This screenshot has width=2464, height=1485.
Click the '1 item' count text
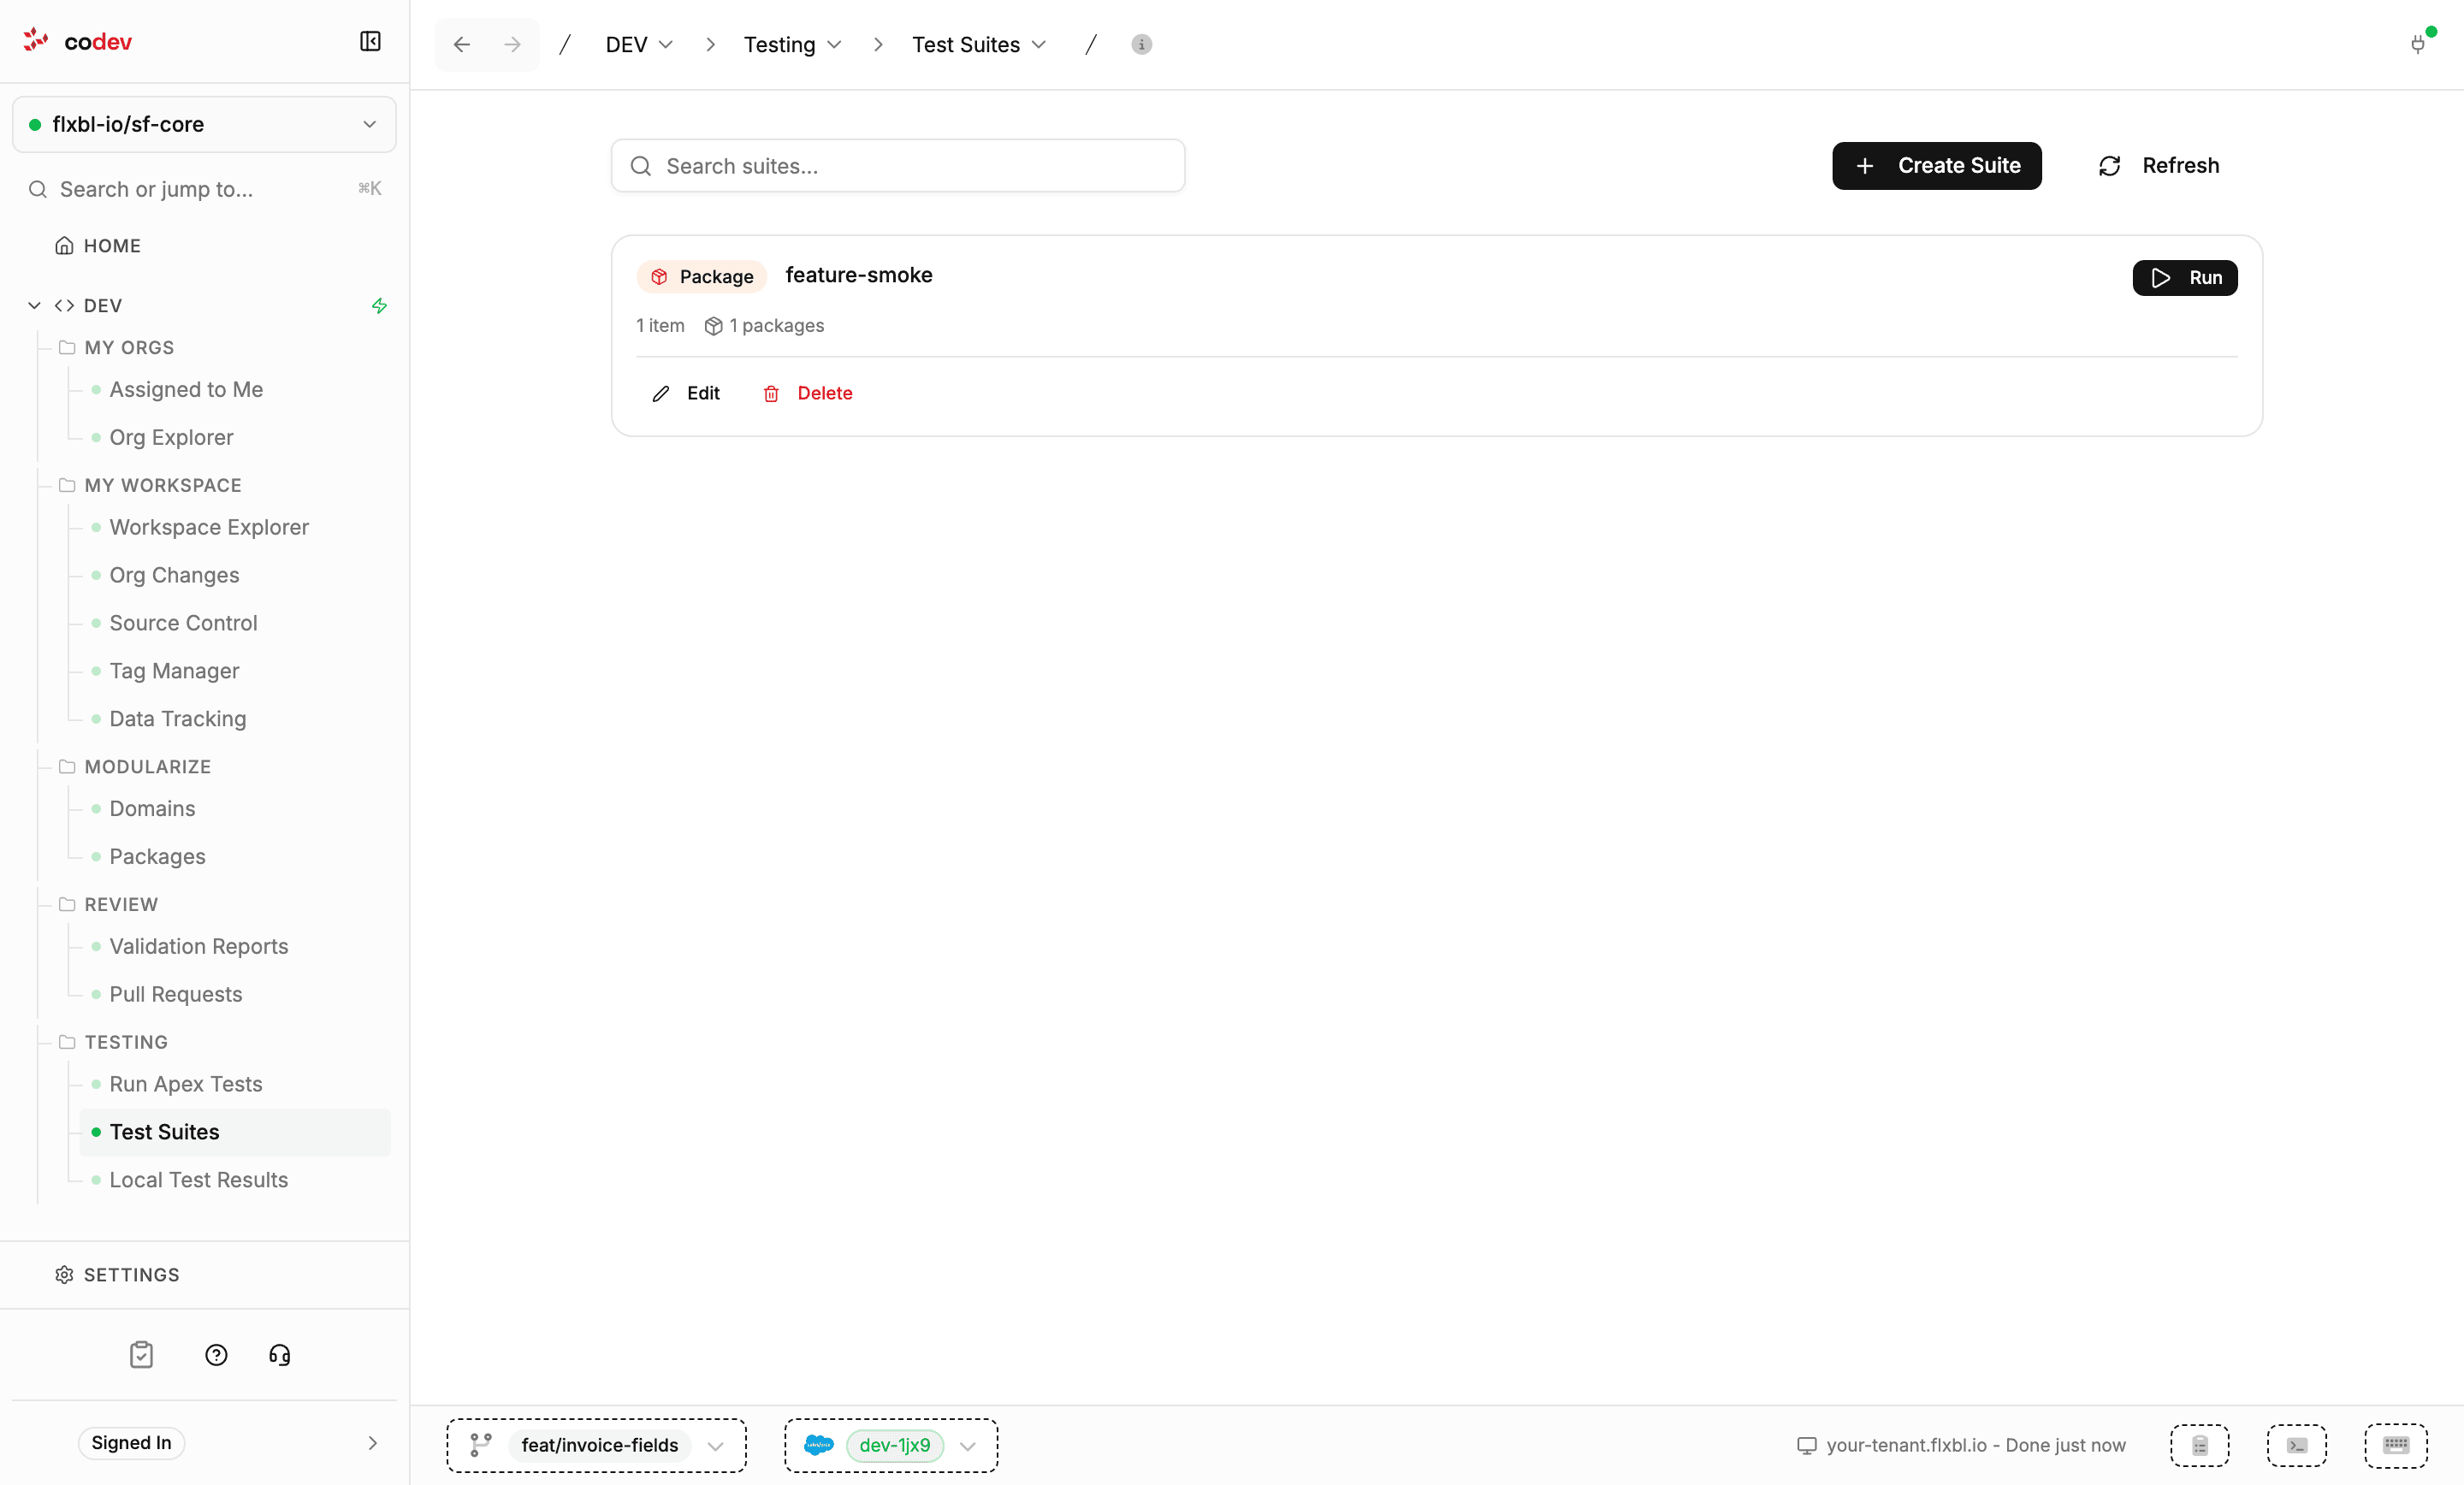pyautogui.click(x=660, y=326)
